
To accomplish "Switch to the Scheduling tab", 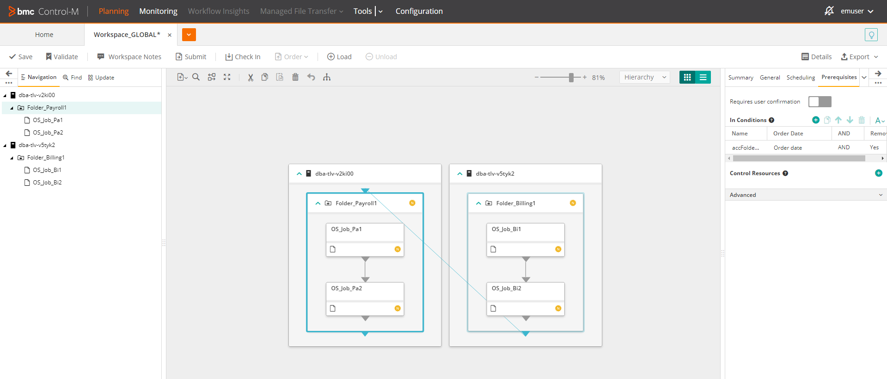I will coord(801,78).
